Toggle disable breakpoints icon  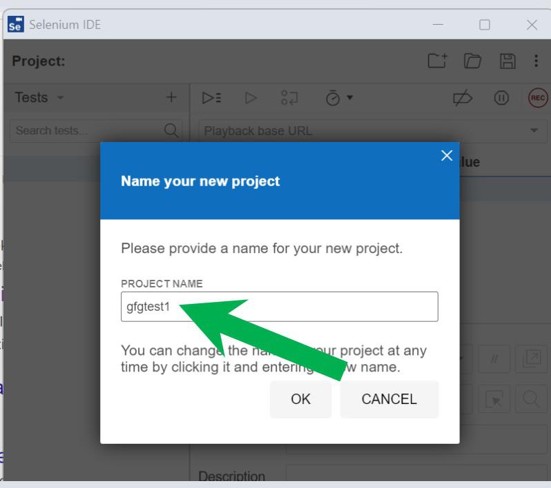(463, 98)
